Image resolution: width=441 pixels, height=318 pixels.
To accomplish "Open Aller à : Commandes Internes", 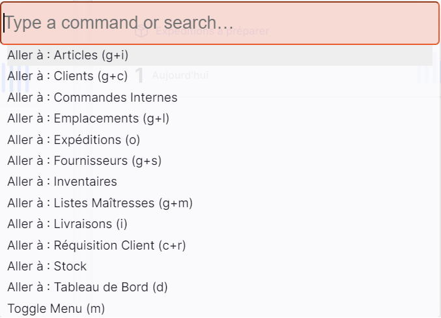I will coord(220,97).
